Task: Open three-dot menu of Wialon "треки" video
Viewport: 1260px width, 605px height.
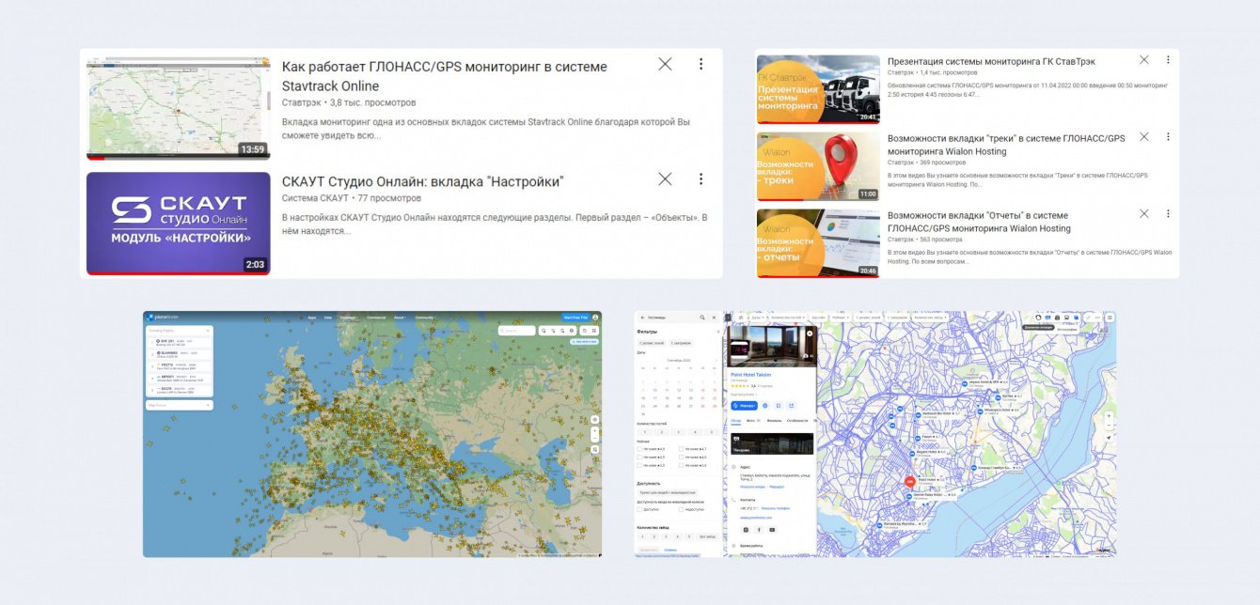Action: (1168, 136)
